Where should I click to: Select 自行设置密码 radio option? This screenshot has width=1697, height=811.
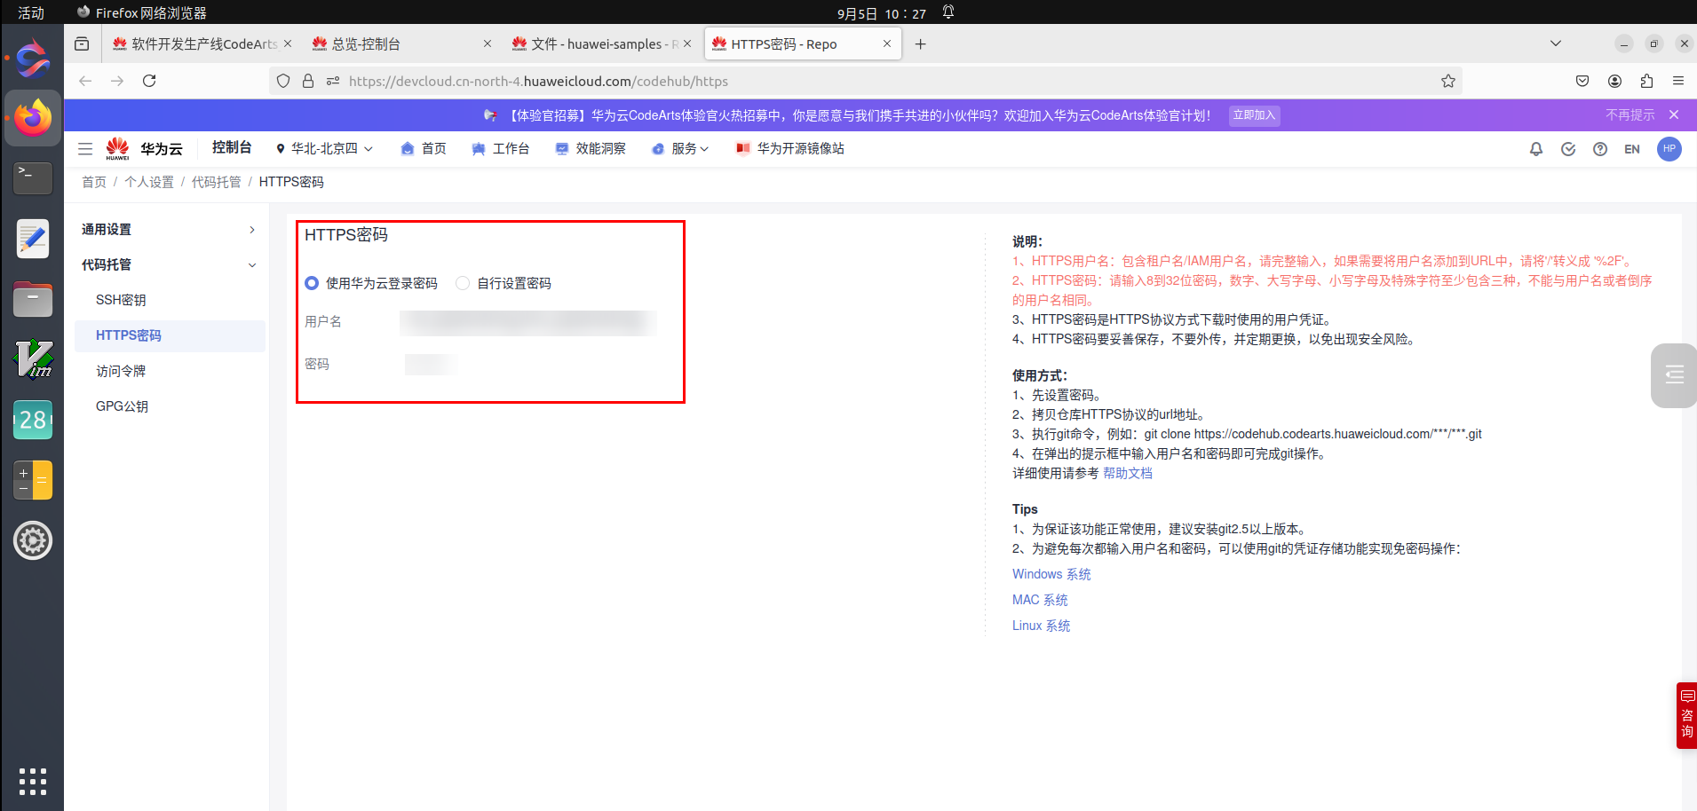point(463,283)
